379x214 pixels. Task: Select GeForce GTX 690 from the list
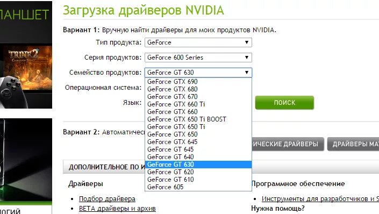pos(198,82)
